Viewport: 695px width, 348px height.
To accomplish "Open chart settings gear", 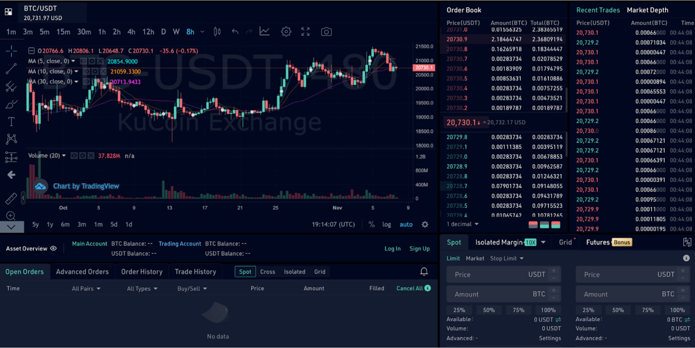I will pos(286,31).
